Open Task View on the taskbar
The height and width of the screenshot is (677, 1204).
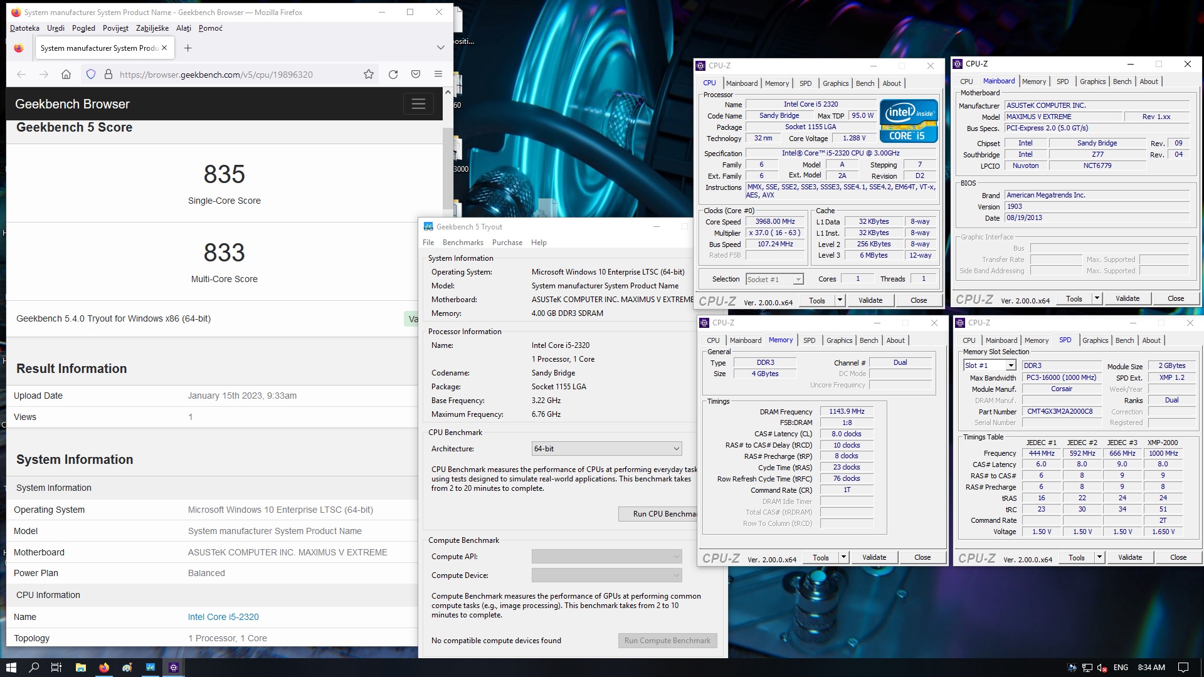click(x=56, y=668)
